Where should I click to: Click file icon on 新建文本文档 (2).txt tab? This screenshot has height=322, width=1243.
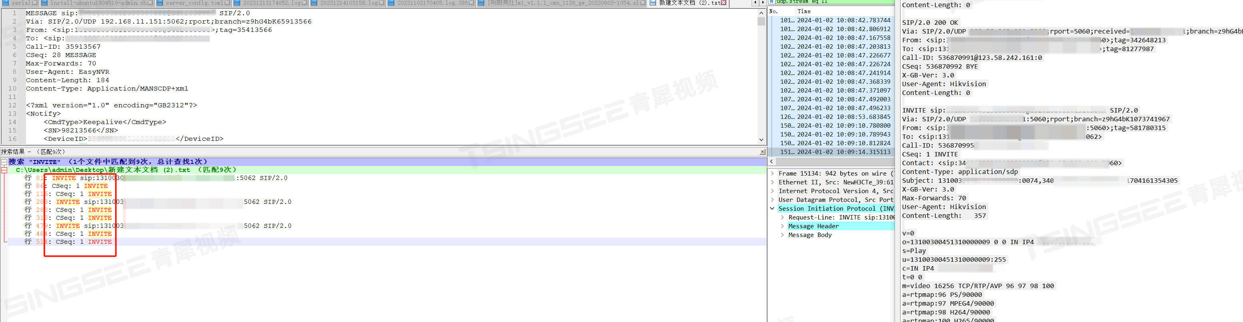pos(653,3)
